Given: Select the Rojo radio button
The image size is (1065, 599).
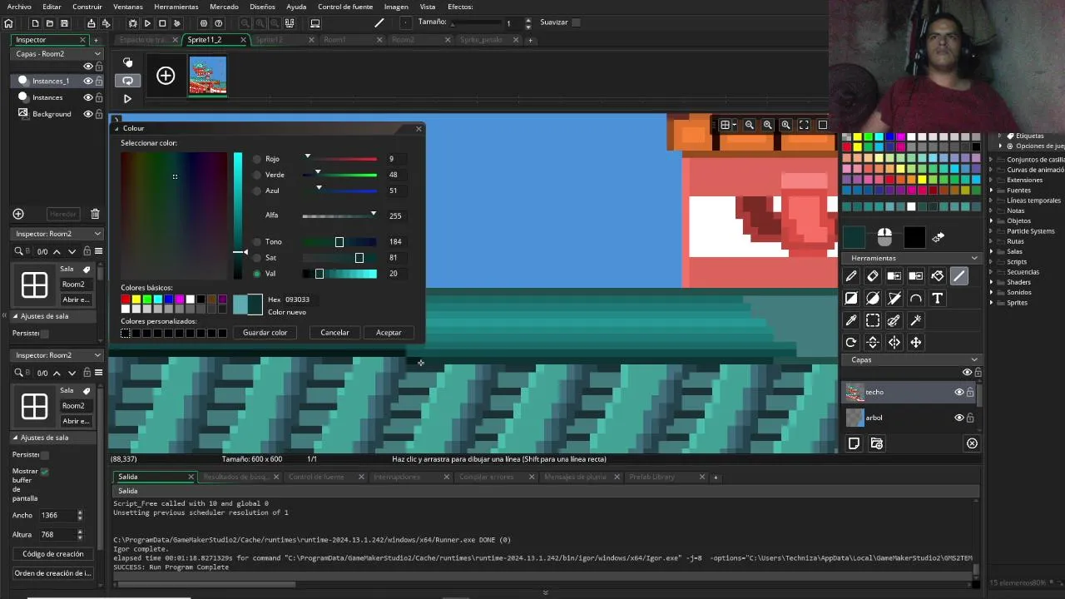Looking at the screenshot, I should [257, 159].
